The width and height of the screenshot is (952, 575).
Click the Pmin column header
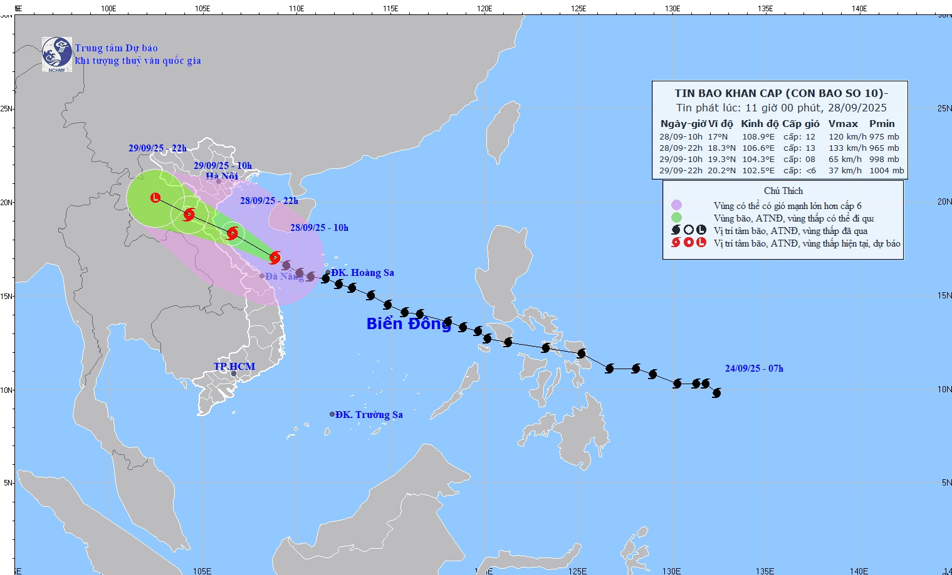tap(882, 124)
